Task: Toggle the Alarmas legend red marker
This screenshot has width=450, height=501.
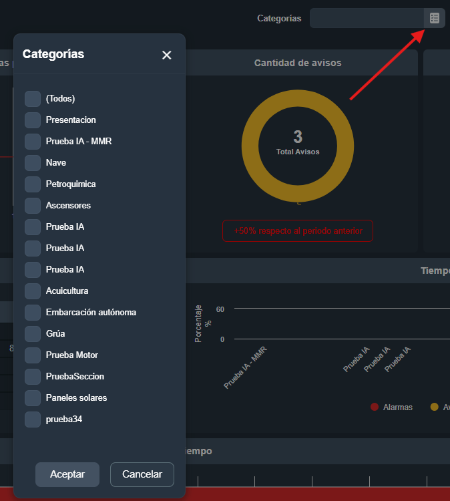Action: click(375, 407)
